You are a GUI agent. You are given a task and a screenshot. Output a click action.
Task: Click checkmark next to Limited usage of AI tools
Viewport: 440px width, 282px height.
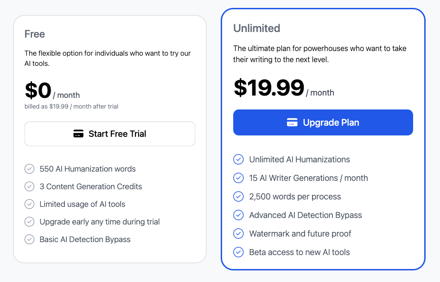30,204
